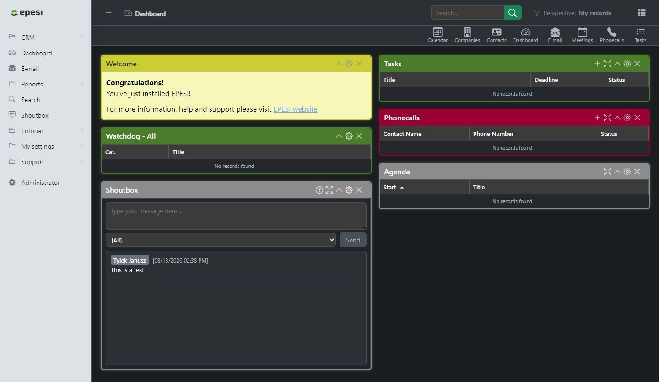Open the Phonecalls toolbar shortcut
This screenshot has width=659, height=382.
click(612, 35)
